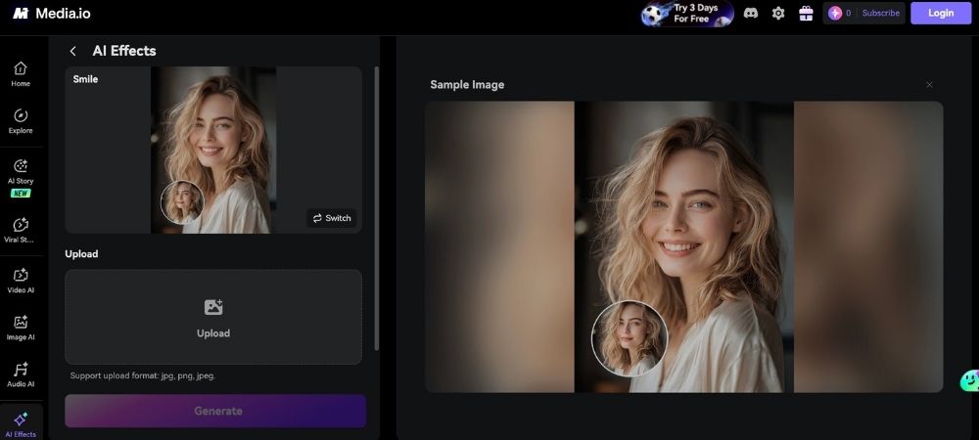
Task: Click the Try 3 Days For Free banner
Action: coord(687,13)
